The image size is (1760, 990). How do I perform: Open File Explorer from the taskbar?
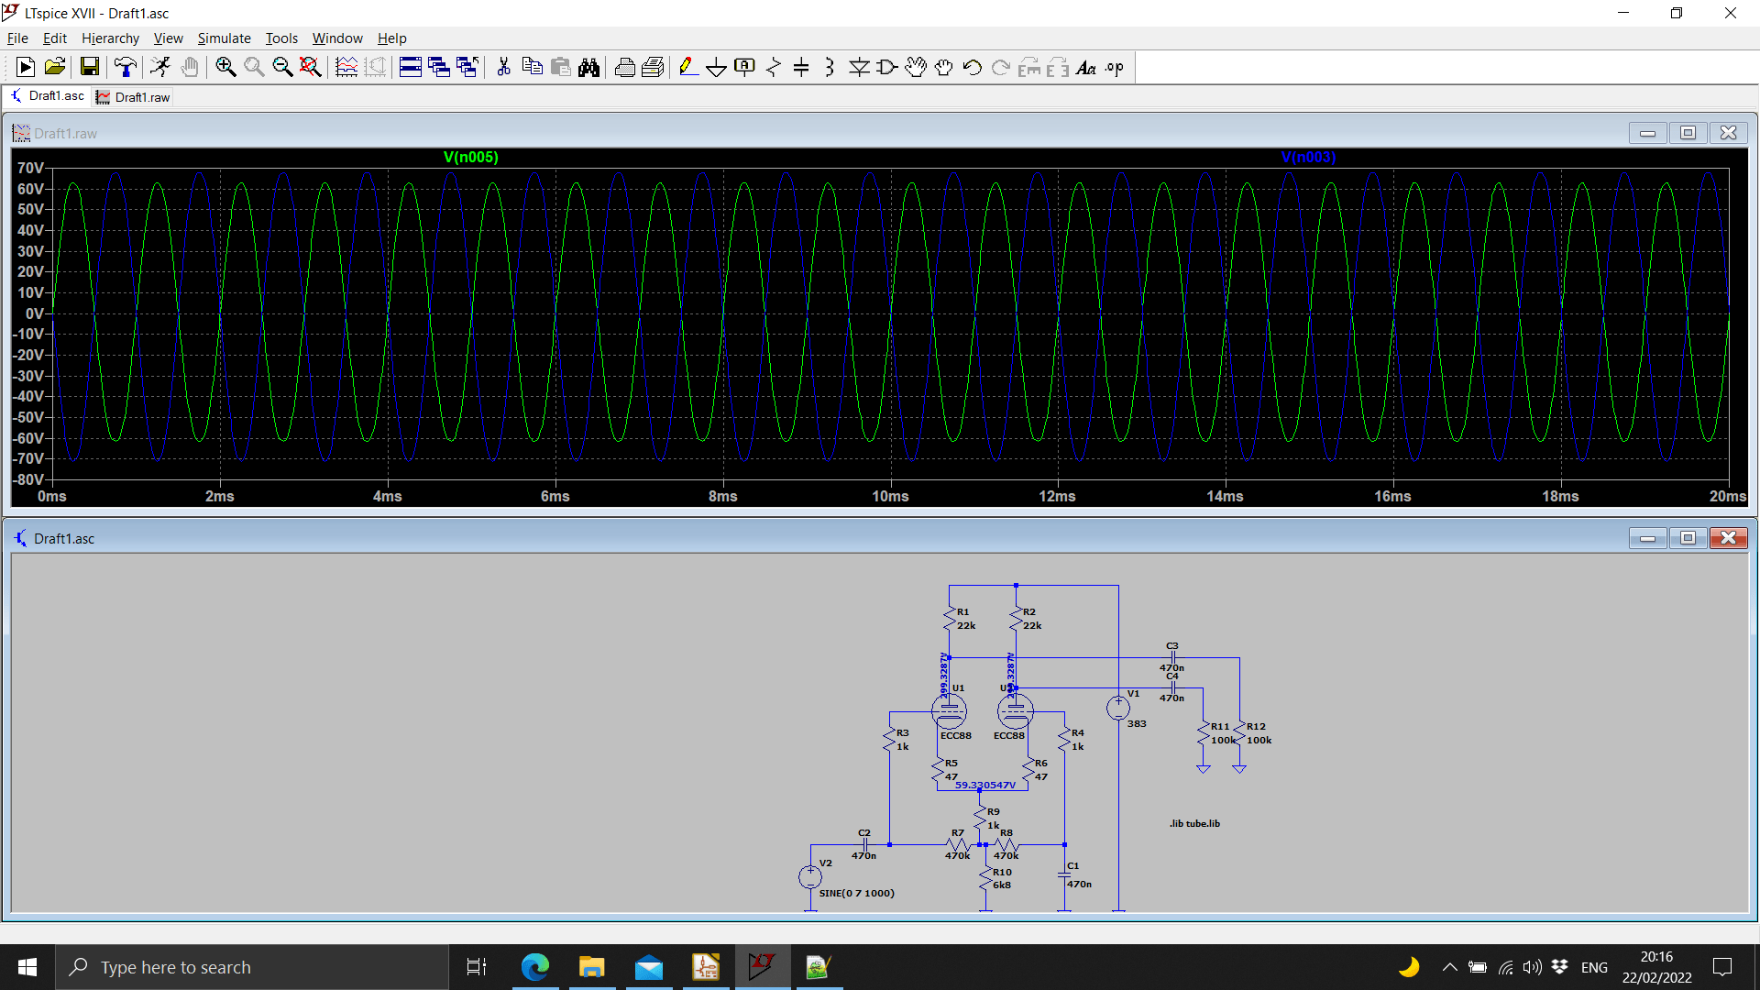[592, 967]
